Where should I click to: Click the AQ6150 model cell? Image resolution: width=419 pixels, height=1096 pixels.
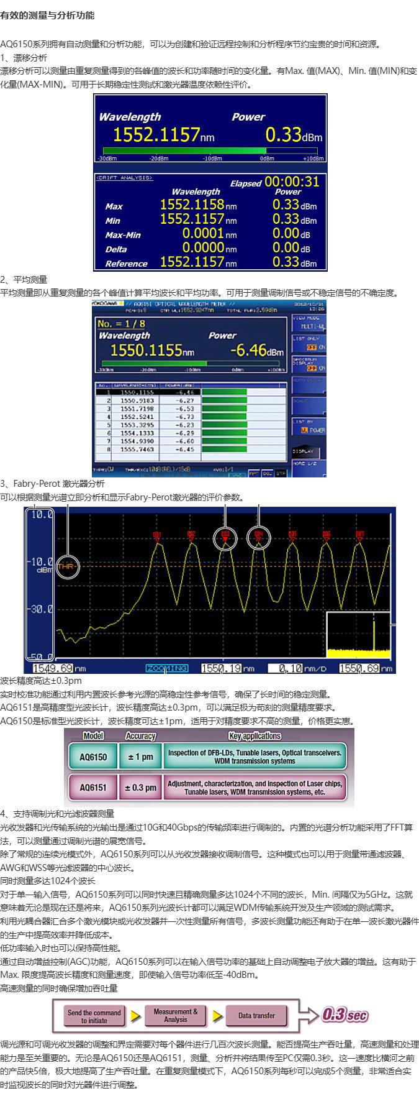(93, 757)
